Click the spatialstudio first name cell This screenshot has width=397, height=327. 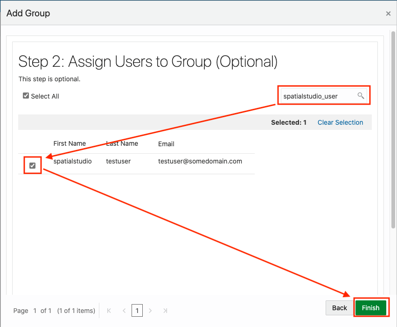(72, 161)
